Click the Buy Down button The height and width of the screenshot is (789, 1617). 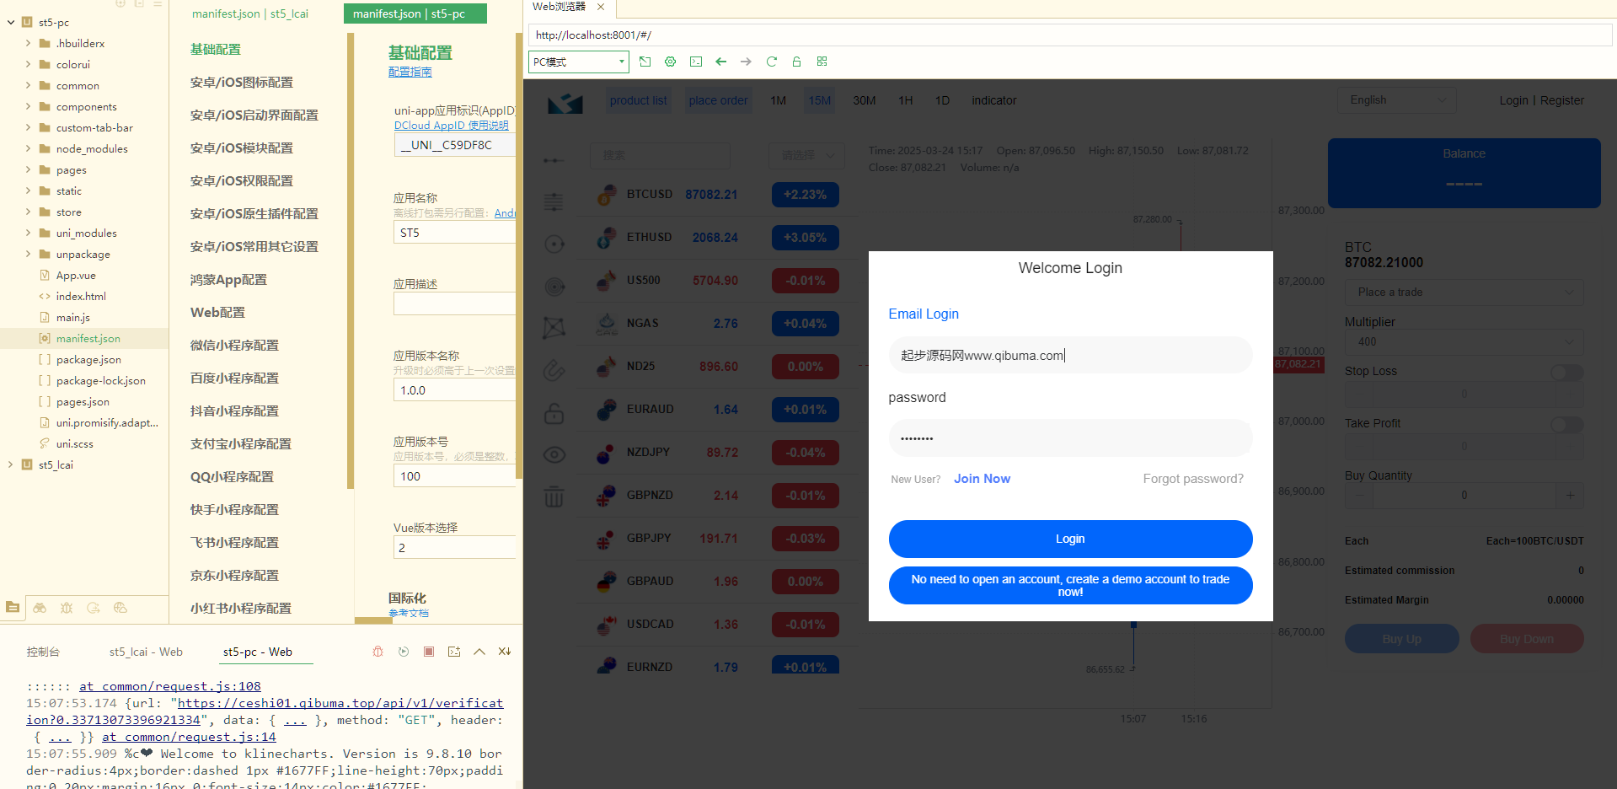[x=1527, y=639]
